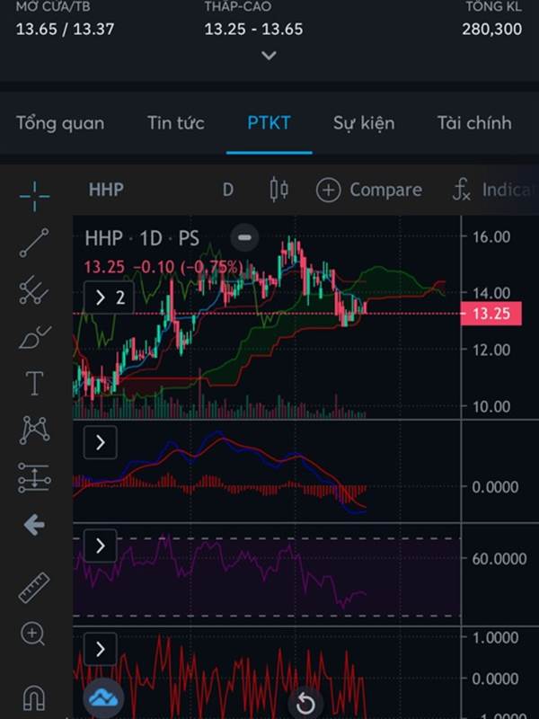Open the Tài chính tab

(474, 123)
